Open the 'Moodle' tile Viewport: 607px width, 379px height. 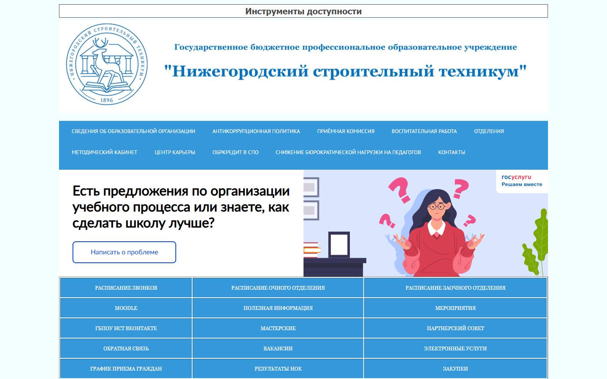click(x=126, y=308)
